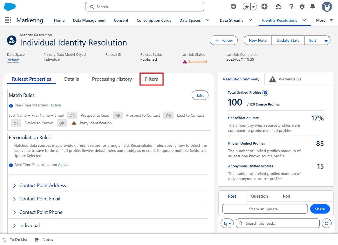The width and height of the screenshot is (338, 245).
Task: Select the Resolution Summary tab
Action: click(x=241, y=79)
